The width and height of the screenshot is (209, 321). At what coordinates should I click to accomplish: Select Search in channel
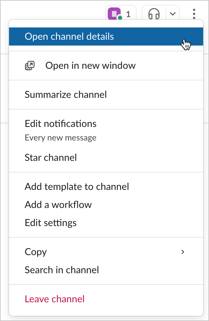pos(106,270)
